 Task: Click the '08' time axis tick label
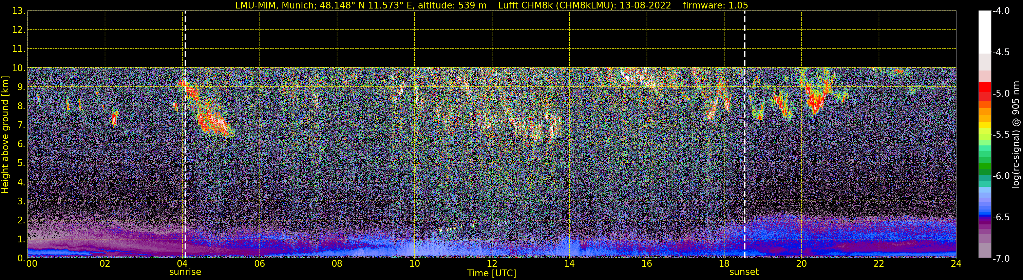click(x=337, y=264)
